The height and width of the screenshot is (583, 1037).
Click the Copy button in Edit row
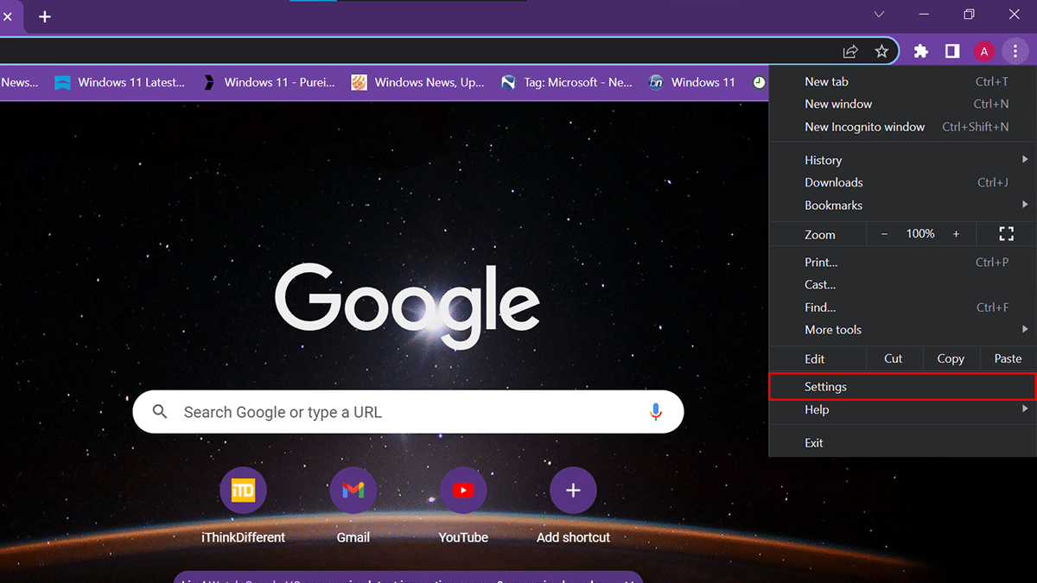click(951, 358)
